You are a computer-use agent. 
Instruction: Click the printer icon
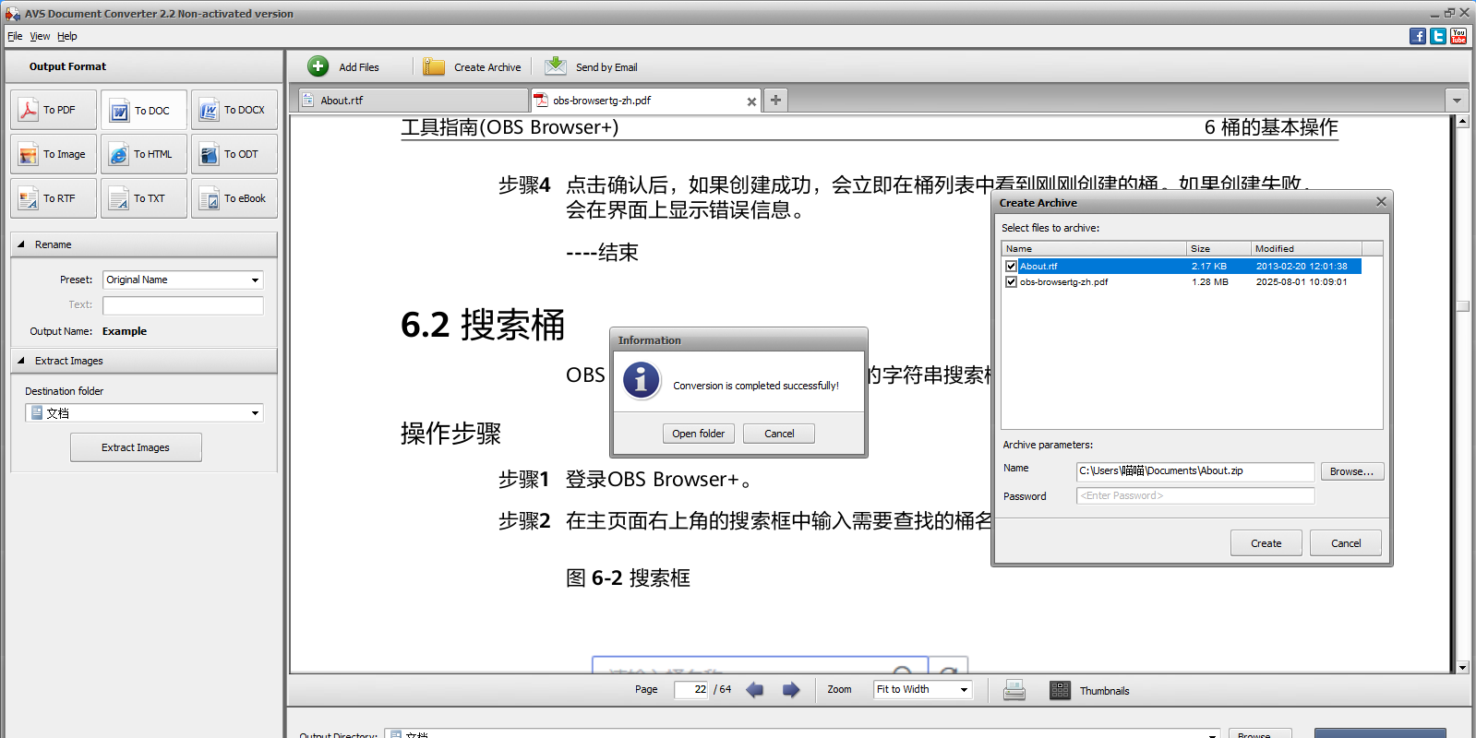(1014, 690)
